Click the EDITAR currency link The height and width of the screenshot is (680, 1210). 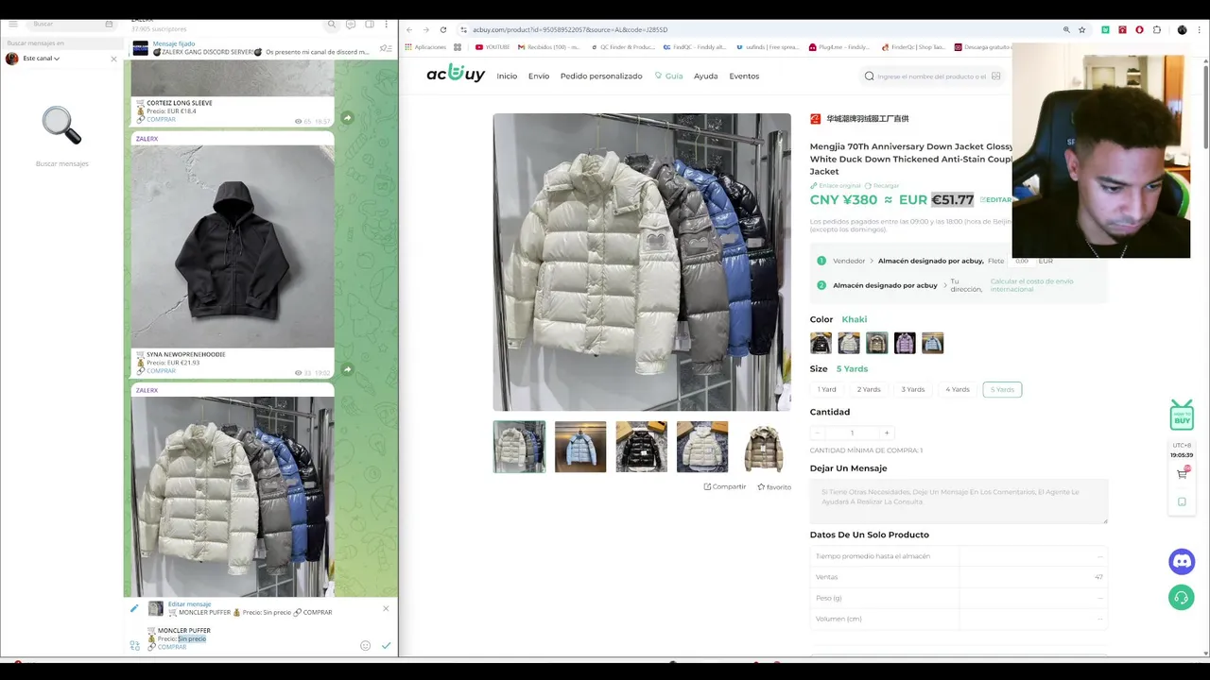coord(995,200)
